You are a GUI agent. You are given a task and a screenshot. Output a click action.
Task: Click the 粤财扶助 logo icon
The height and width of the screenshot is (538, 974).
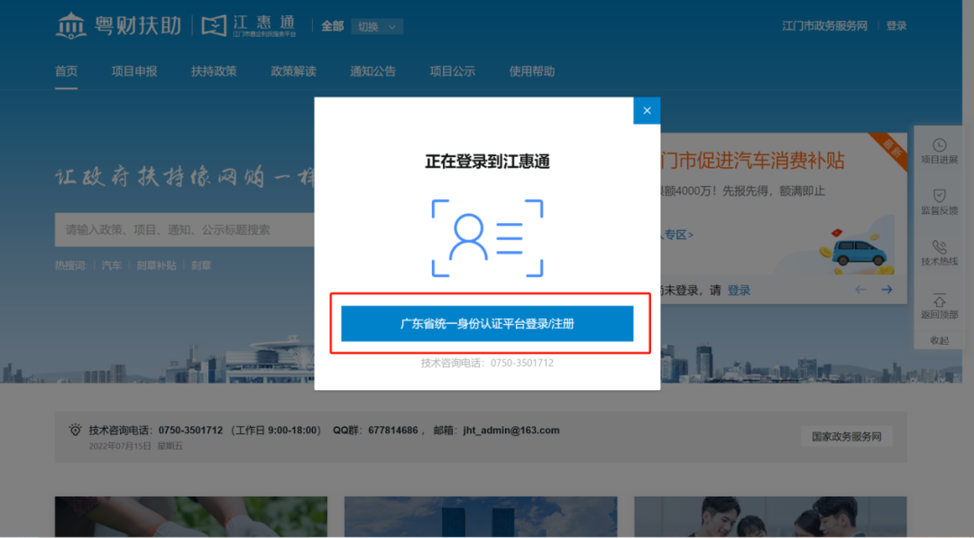[x=71, y=26]
